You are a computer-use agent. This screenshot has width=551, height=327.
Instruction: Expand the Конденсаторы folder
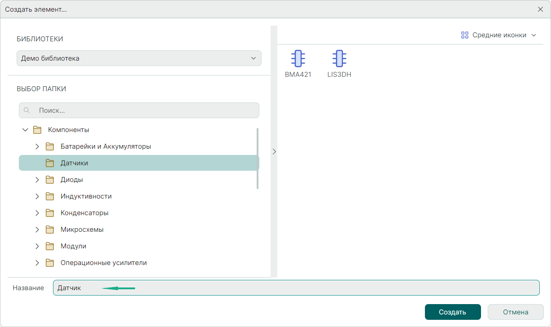tap(38, 213)
